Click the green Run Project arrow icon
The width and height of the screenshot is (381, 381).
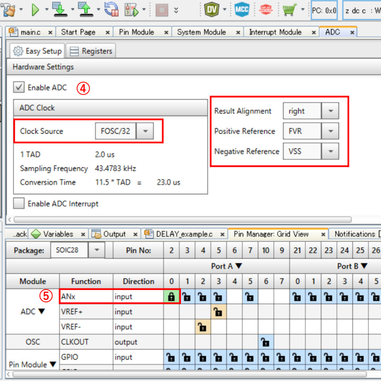(x=36, y=9)
